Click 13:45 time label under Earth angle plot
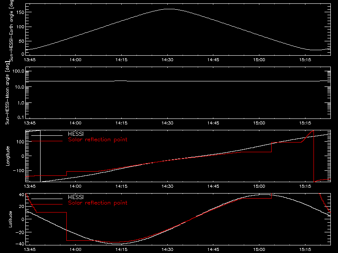Screen dimensions: 338x253 [30, 60]
